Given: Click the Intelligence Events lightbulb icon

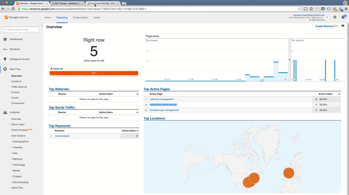Looking at the screenshot, I should 5,59.
